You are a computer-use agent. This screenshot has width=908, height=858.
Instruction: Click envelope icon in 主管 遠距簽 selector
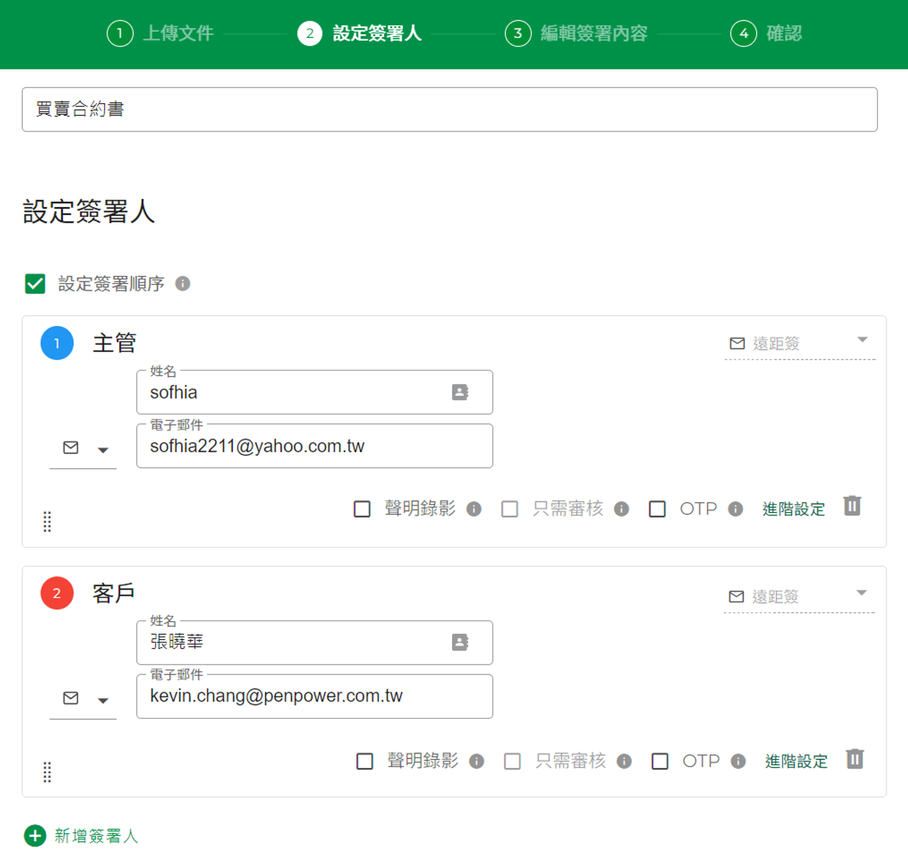(737, 343)
